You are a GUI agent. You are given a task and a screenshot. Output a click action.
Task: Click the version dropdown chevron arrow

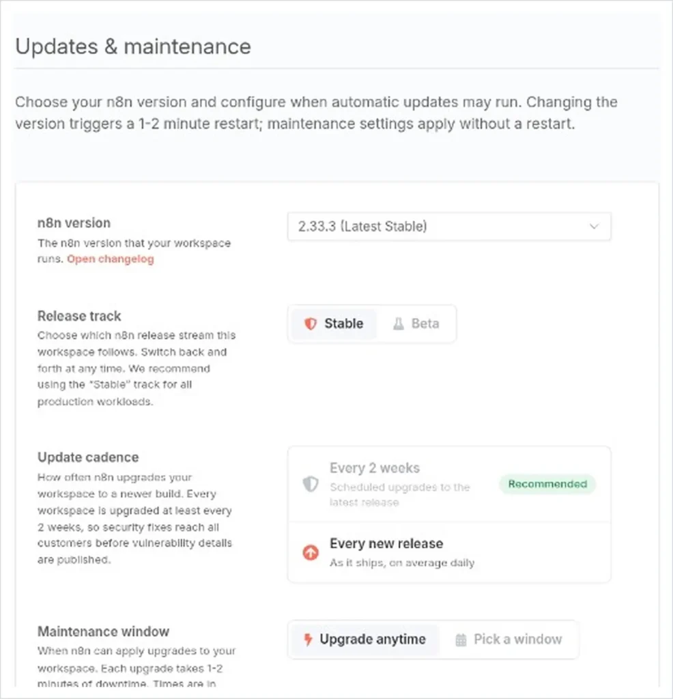pyautogui.click(x=594, y=227)
